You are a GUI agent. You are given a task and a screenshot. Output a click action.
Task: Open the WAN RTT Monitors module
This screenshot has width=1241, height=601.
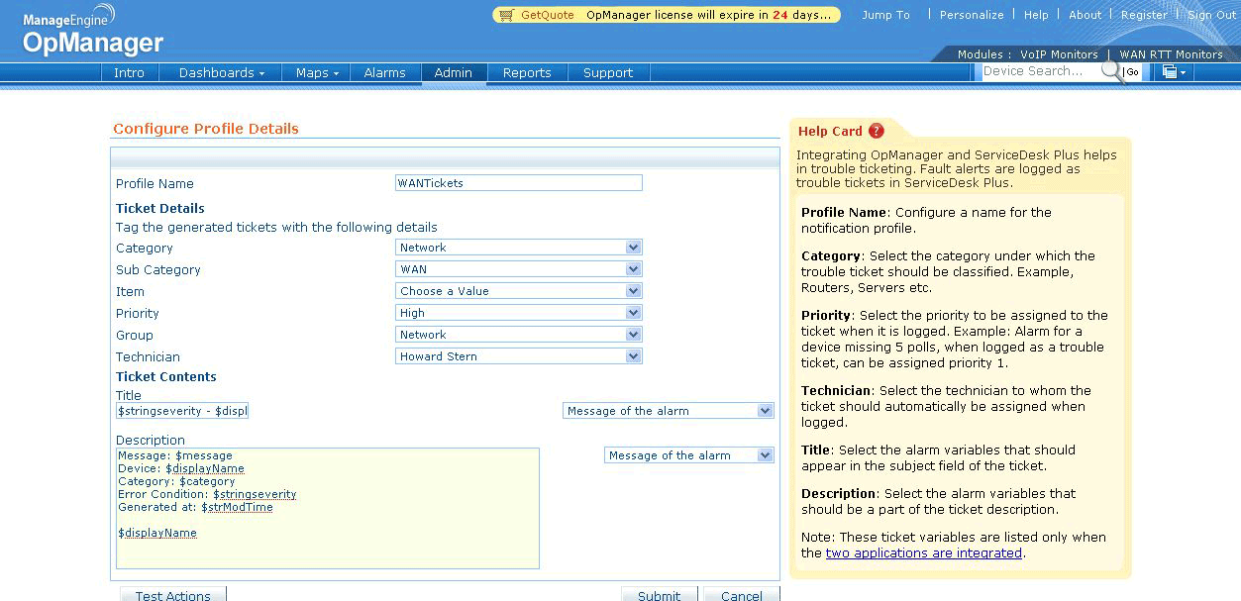point(1172,54)
